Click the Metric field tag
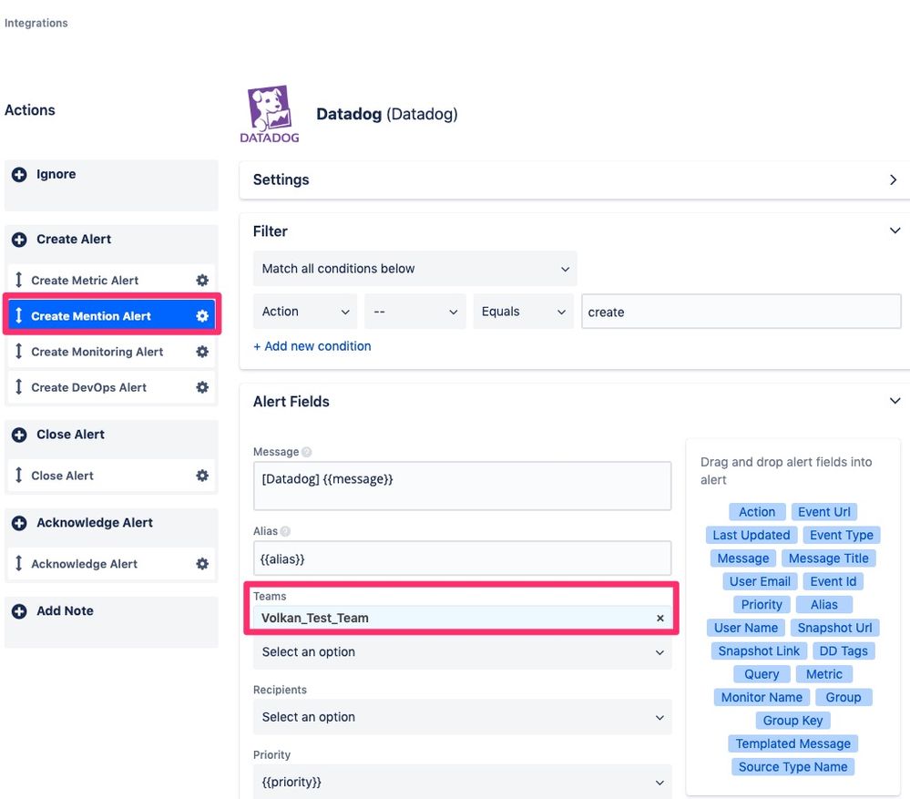910x799 pixels. point(824,674)
